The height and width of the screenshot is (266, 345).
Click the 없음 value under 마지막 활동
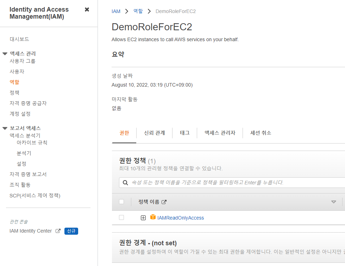click(x=117, y=108)
